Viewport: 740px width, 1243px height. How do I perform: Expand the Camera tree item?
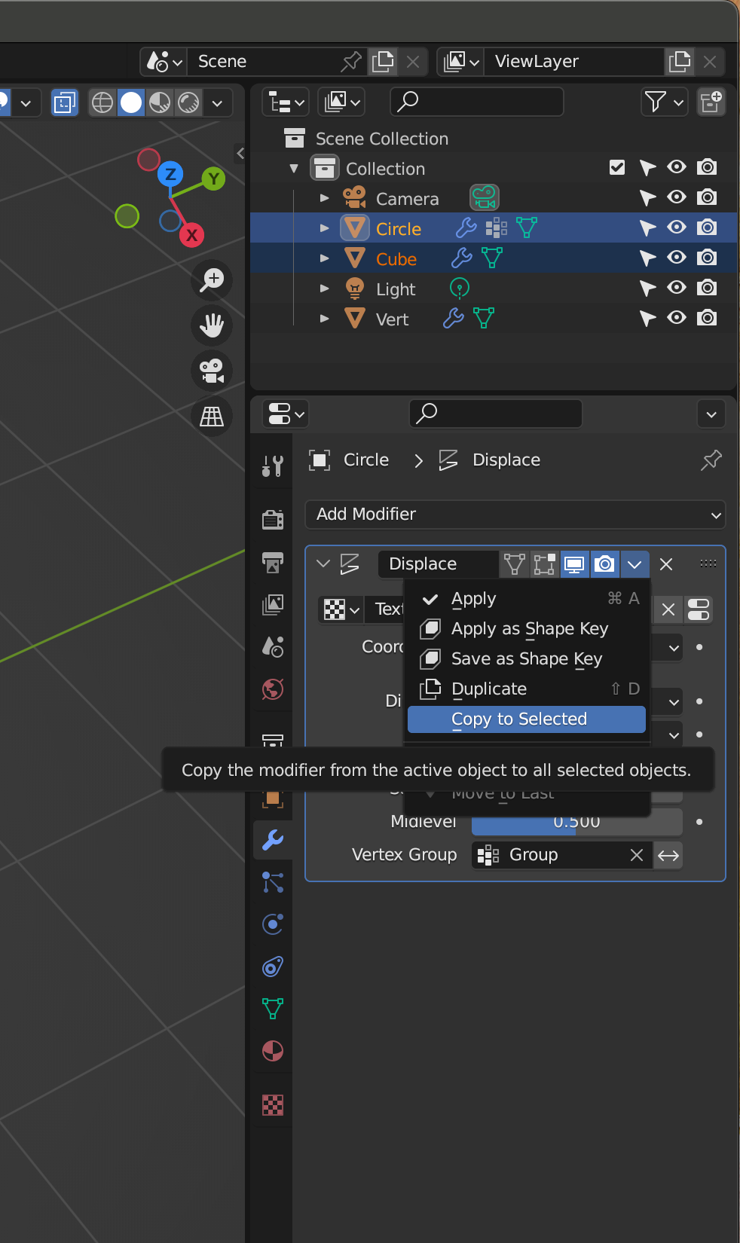[325, 198]
